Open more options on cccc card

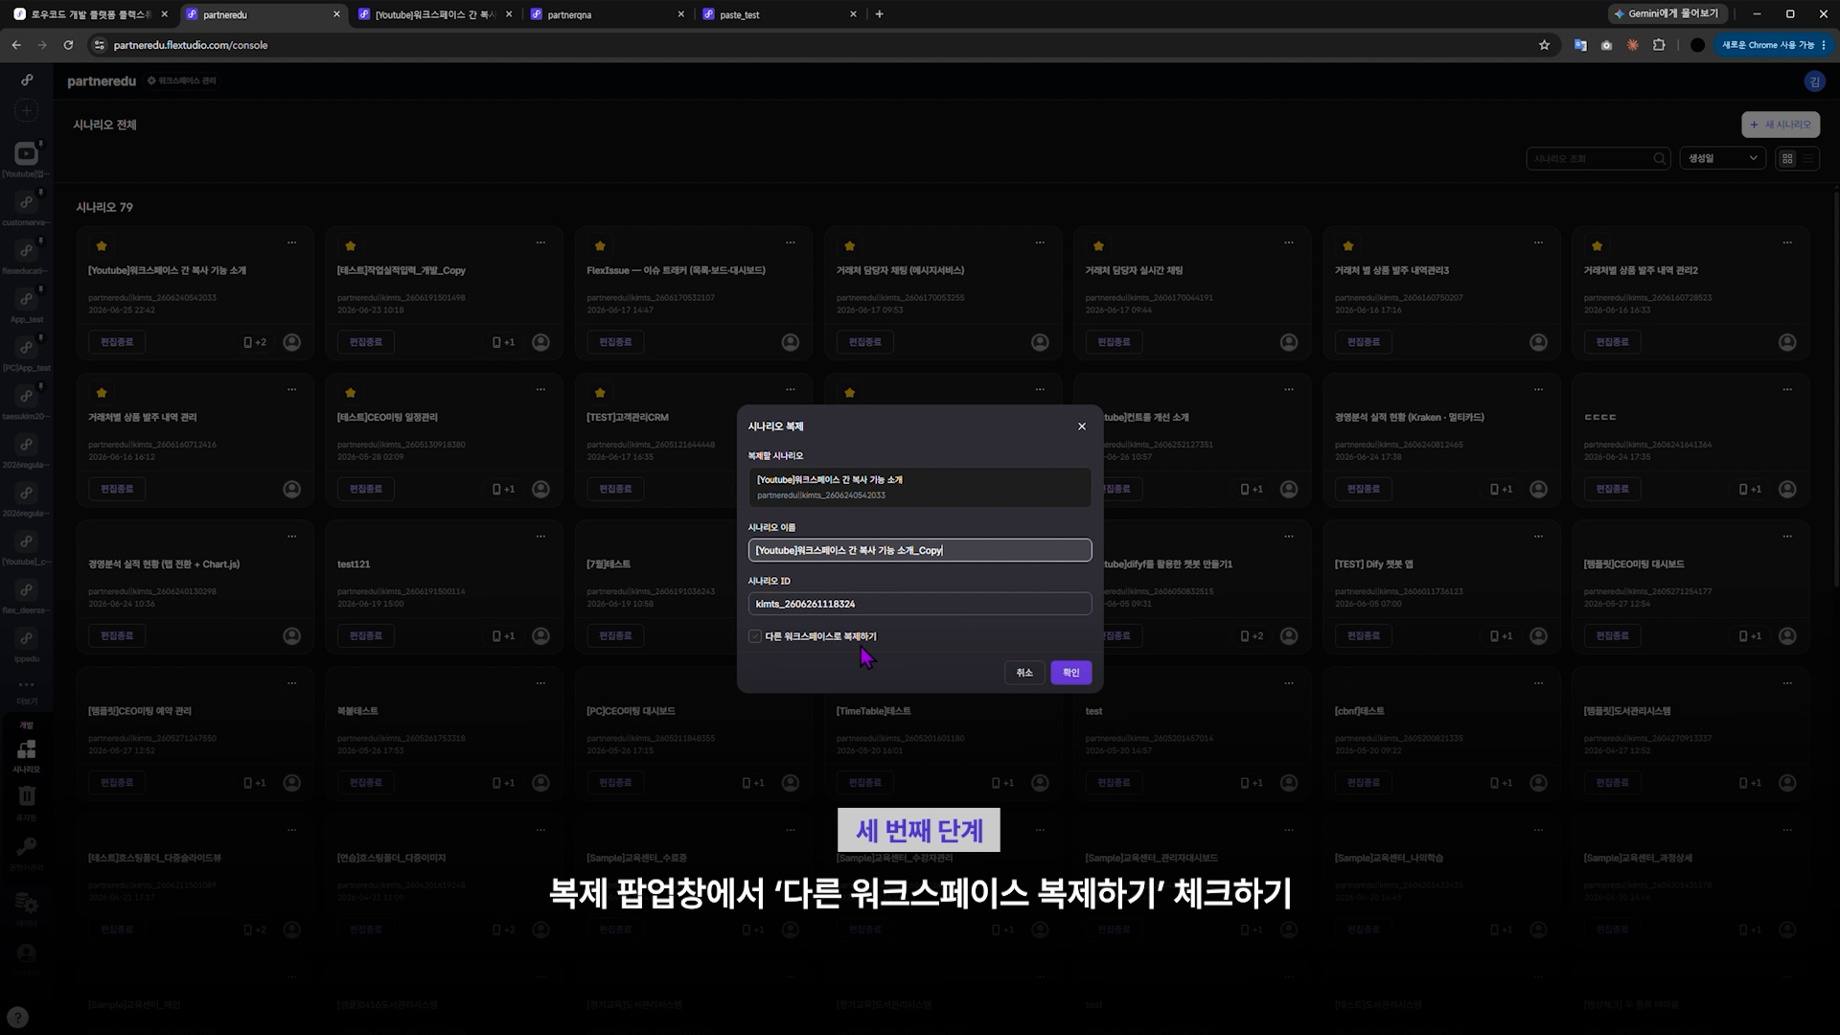click(1787, 389)
